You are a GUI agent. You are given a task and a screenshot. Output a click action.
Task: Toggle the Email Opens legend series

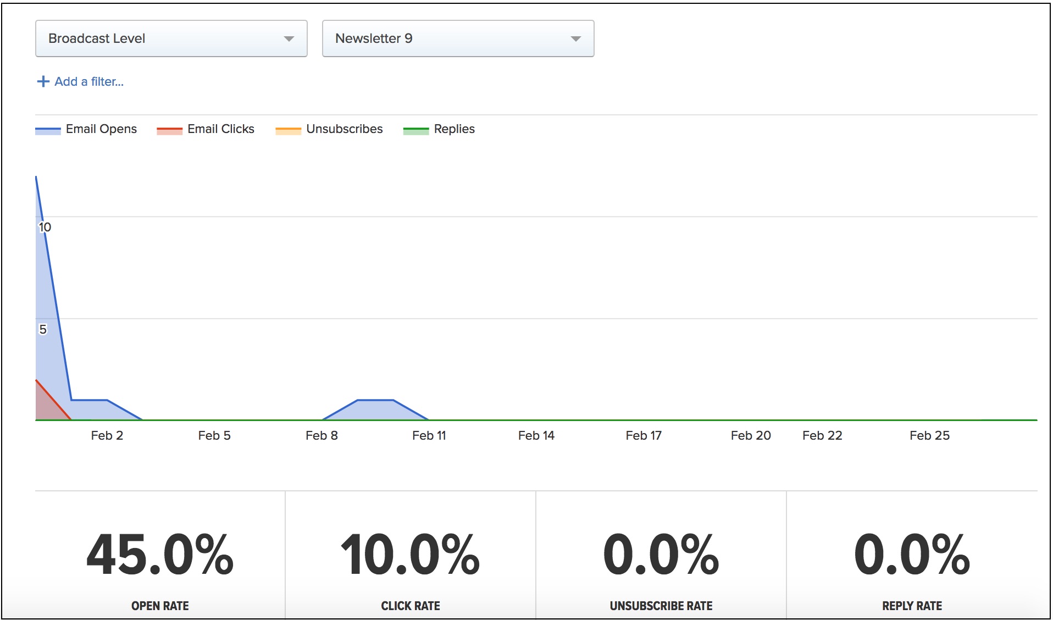click(x=86, y=129)
